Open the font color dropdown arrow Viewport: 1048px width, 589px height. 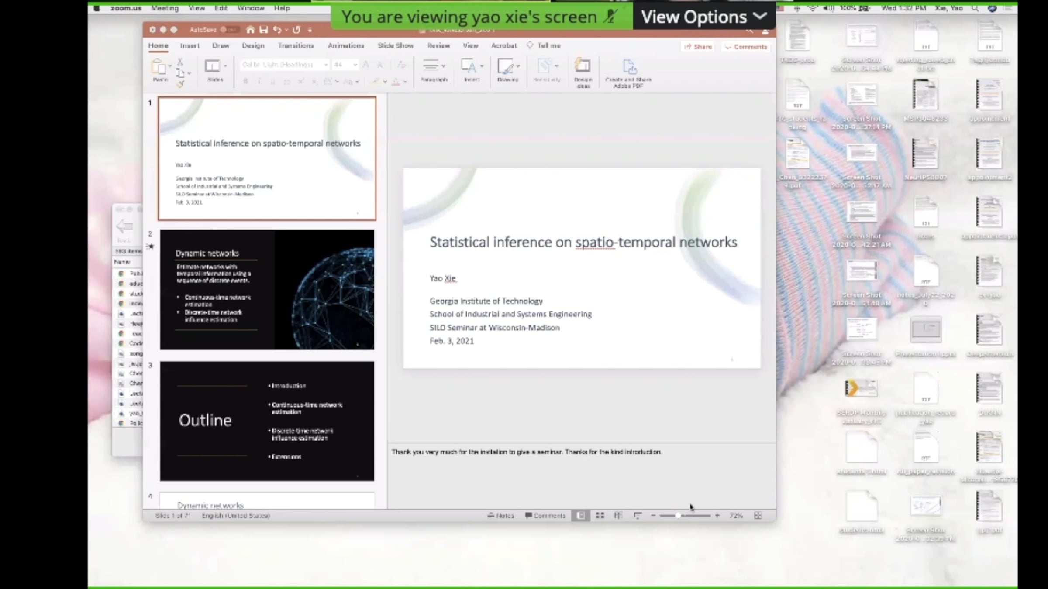(405, 82)
